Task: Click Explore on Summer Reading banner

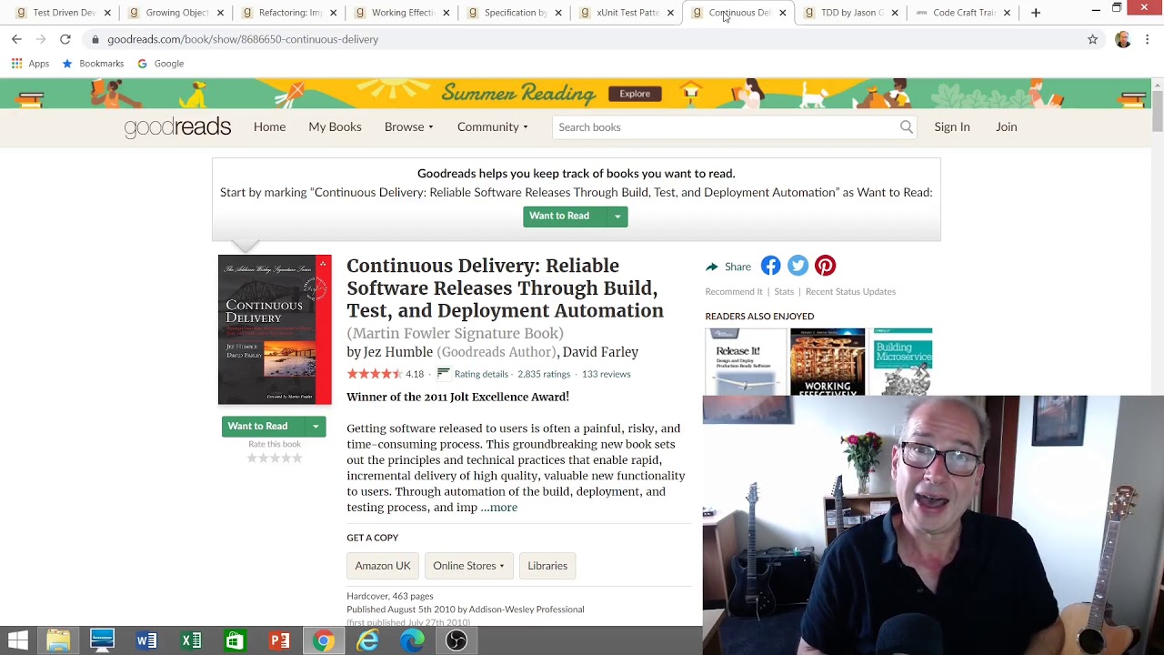Action: coord(635,94)
